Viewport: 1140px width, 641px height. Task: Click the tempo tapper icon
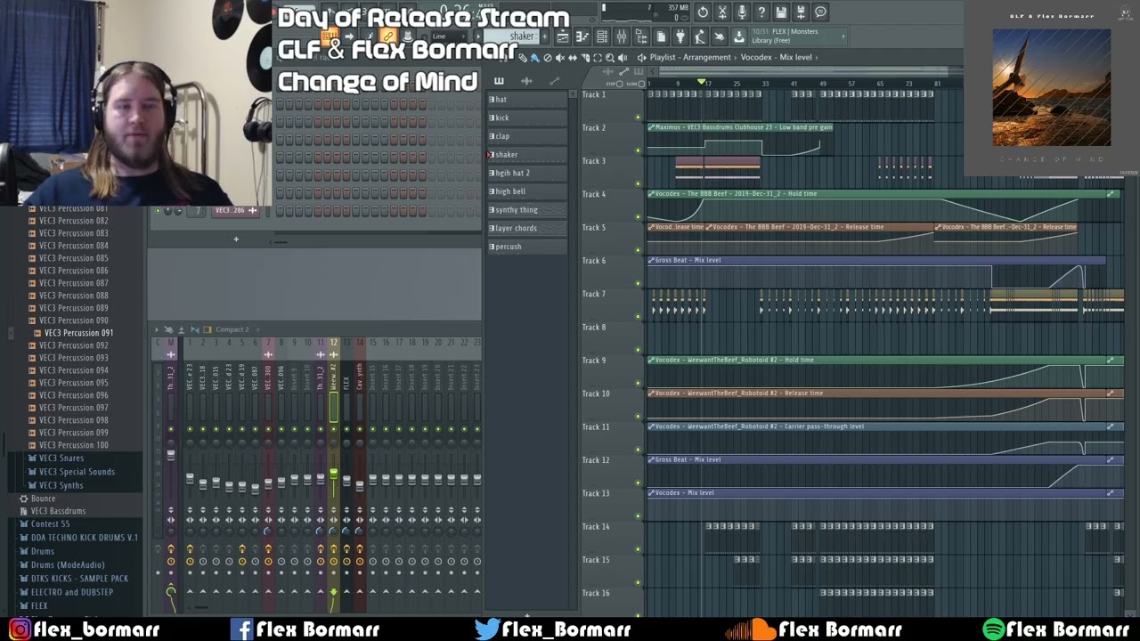coord(700,37)
